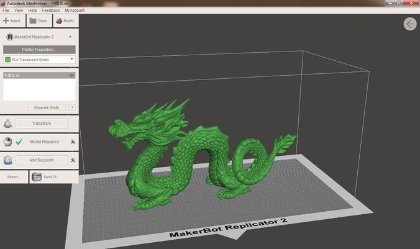Click the repair sphere icon
This screenshot has width=420, height=249.
click(x=8, y=142)
